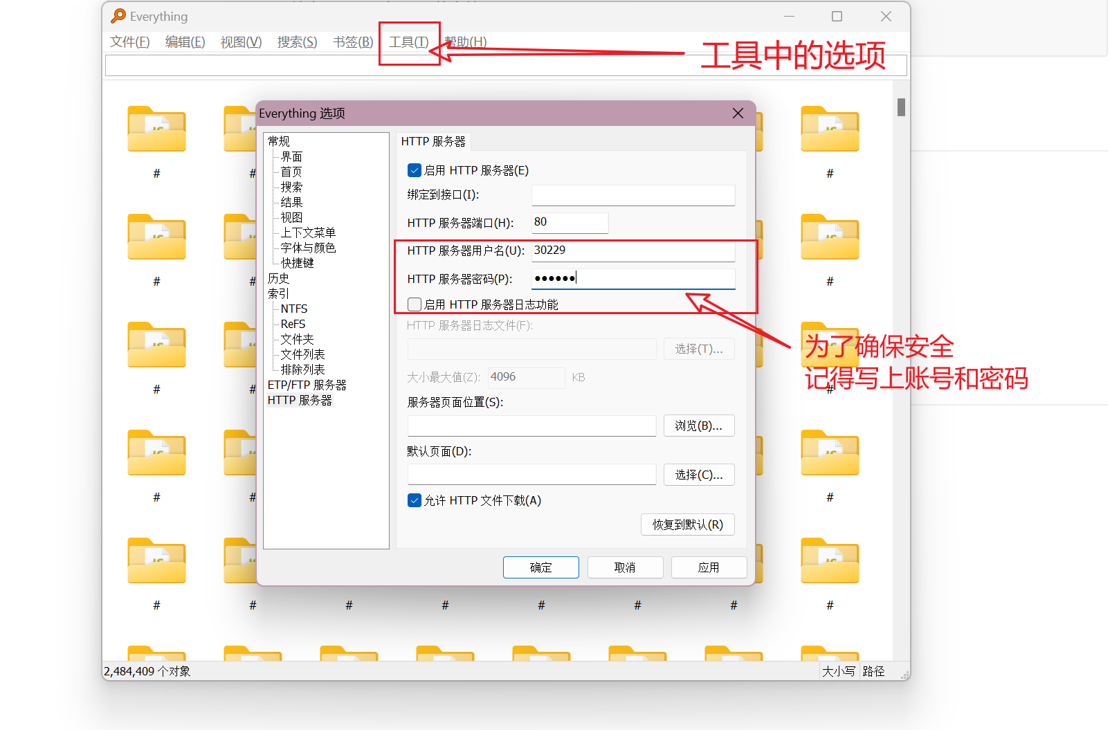Select 文件夹 in the options tree
This screenshot has width=1110, height=730.
(x=298, y=340)
